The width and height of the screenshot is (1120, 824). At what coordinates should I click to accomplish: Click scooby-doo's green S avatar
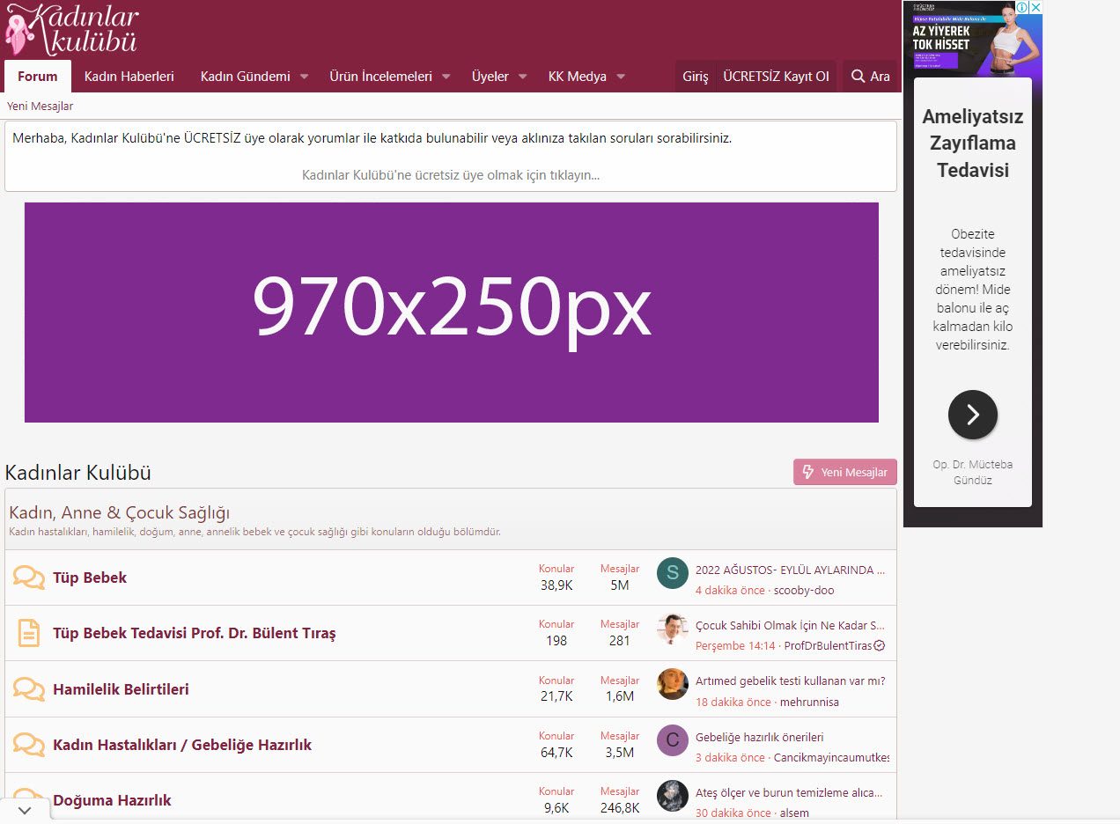point(673,573)
